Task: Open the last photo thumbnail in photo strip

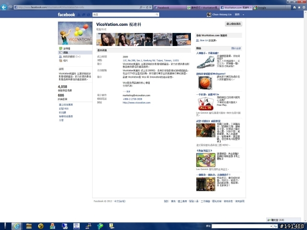Action: click(181, 39)
